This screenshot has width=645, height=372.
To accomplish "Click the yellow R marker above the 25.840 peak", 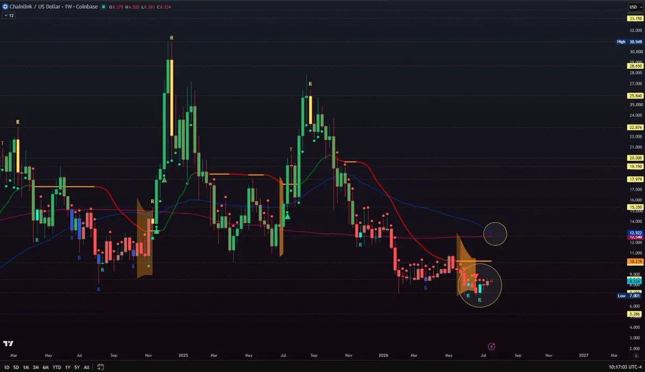I will (310, 84).
